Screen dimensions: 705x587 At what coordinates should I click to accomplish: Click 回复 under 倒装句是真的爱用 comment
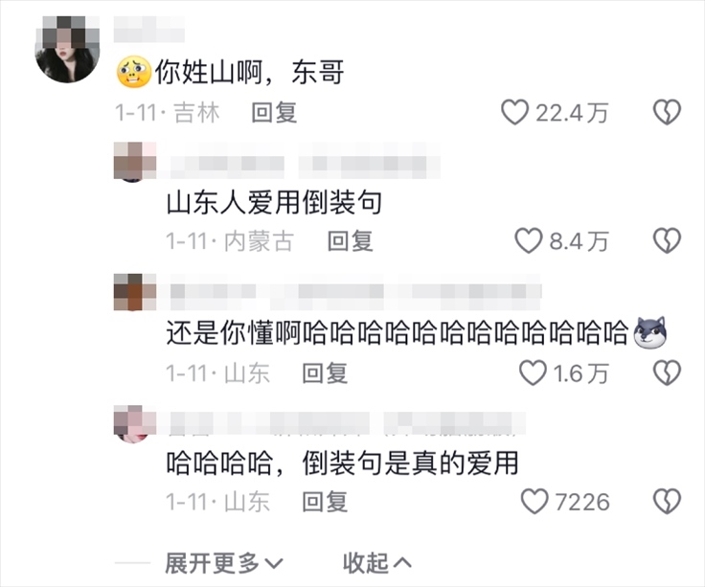tap(325, 502)
